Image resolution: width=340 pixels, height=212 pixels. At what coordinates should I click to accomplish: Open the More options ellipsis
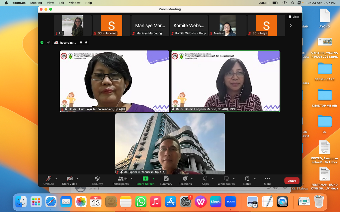(x=267, y=181)
